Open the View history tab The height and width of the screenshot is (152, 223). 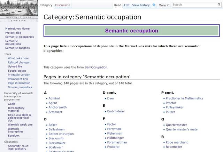pos(141,5)
